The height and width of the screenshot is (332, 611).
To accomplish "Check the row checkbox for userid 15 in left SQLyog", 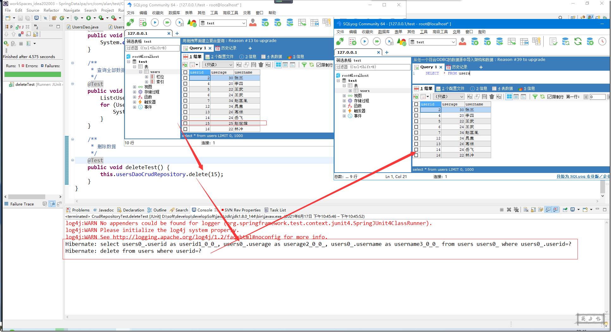I will tap(185, 123).
